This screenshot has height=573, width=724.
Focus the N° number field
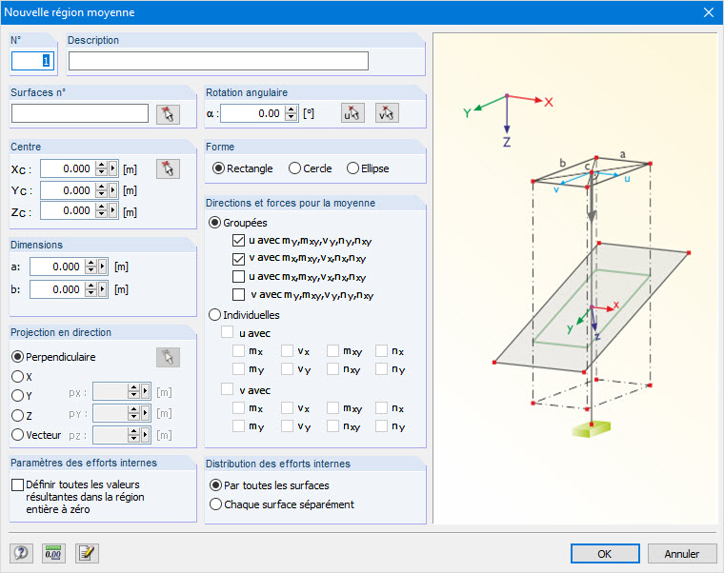[32, 61]
